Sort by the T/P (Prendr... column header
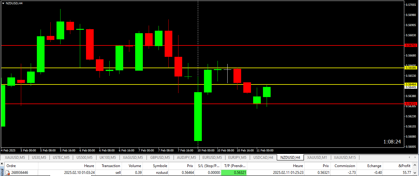The width and height of the screenshot is (419, 176). [x=234, y=166]
